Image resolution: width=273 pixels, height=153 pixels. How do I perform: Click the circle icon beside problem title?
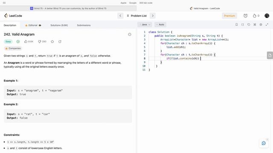click(x=130, y=34)
